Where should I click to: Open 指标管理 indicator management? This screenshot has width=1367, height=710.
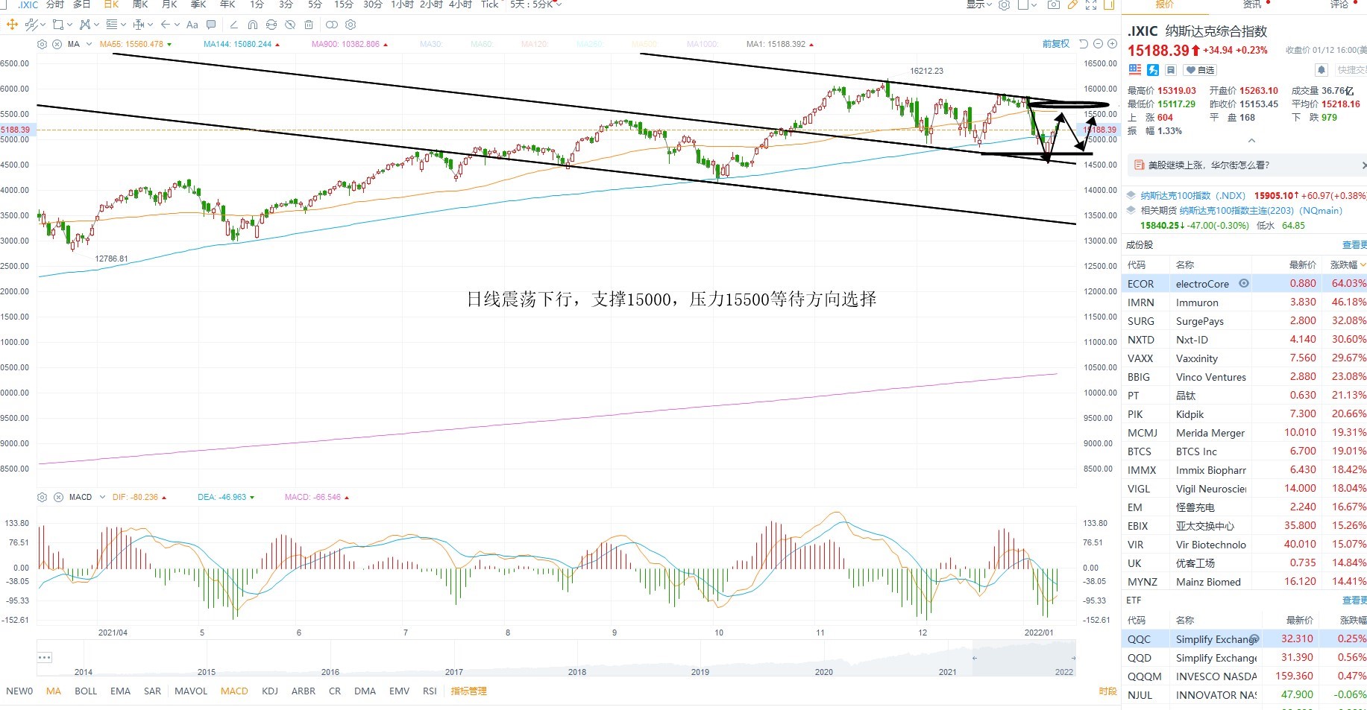[468, 691]
